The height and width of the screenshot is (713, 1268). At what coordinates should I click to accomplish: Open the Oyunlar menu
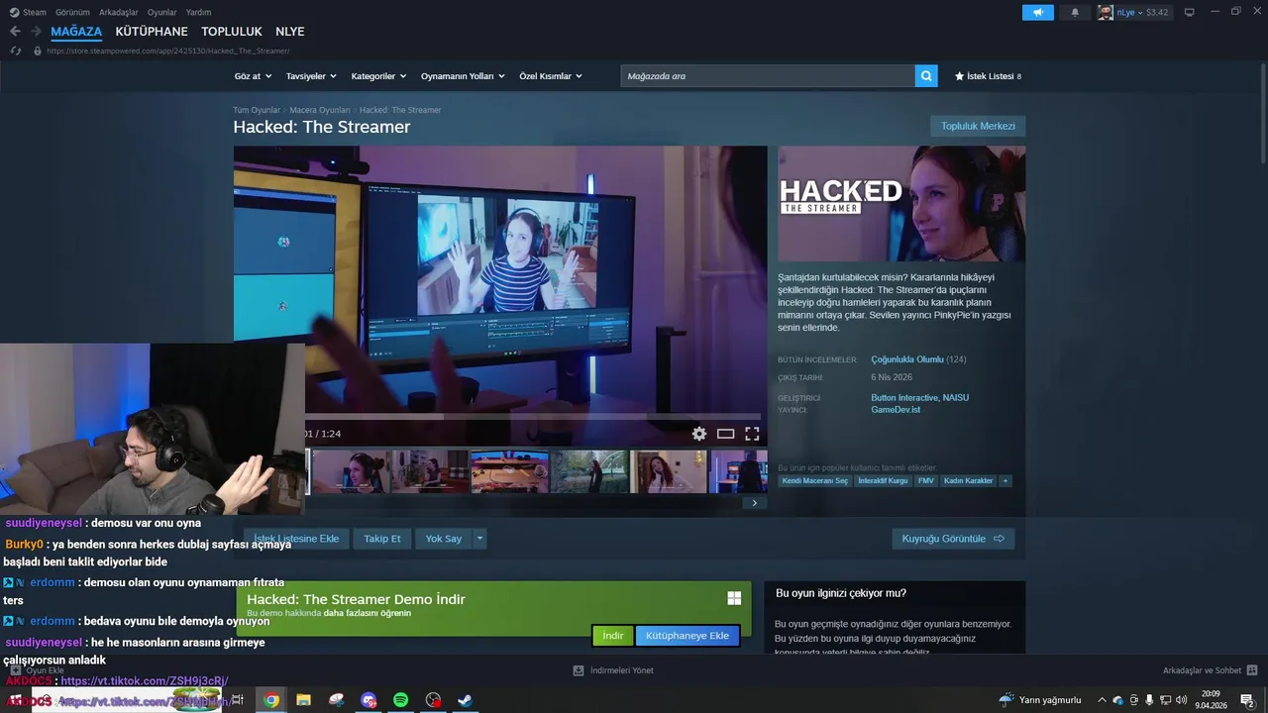[x=162, y=12]
